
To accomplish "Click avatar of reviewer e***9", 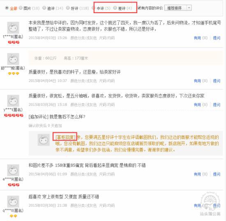I will coord(13,170).
